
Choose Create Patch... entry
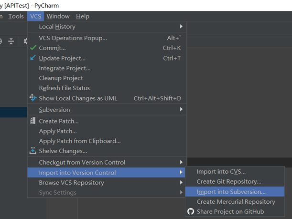tap(107, 121)
